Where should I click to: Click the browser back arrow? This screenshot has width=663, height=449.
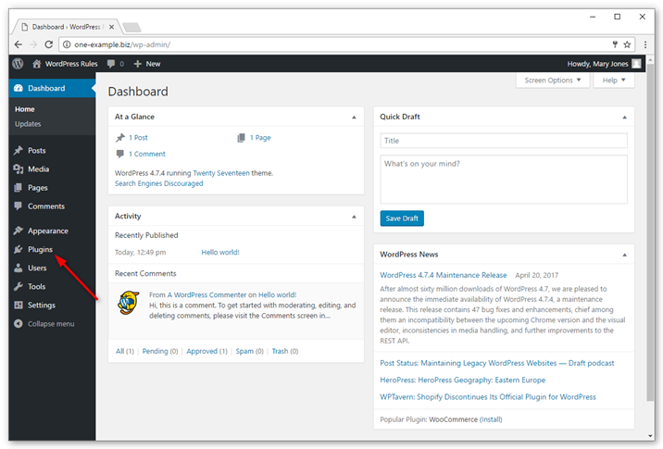coord(19,44)
